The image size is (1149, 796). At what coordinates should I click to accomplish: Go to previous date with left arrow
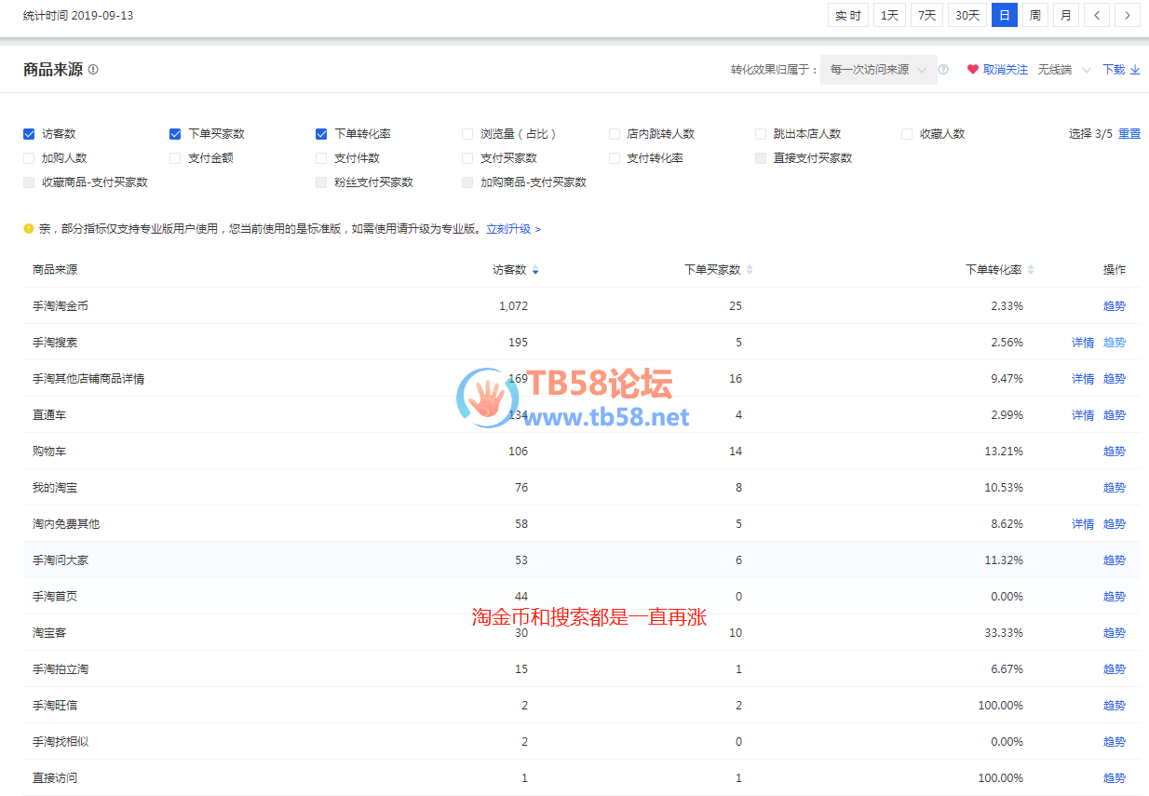pyautogui.click(x=1098, y=15)
